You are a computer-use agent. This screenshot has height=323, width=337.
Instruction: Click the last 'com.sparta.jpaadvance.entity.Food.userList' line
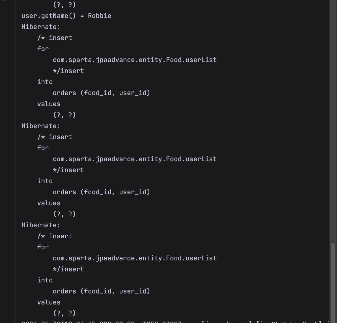[x=135, y=258]
